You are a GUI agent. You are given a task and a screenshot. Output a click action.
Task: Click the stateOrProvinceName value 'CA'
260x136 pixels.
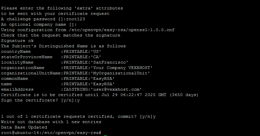pos(95,56)
